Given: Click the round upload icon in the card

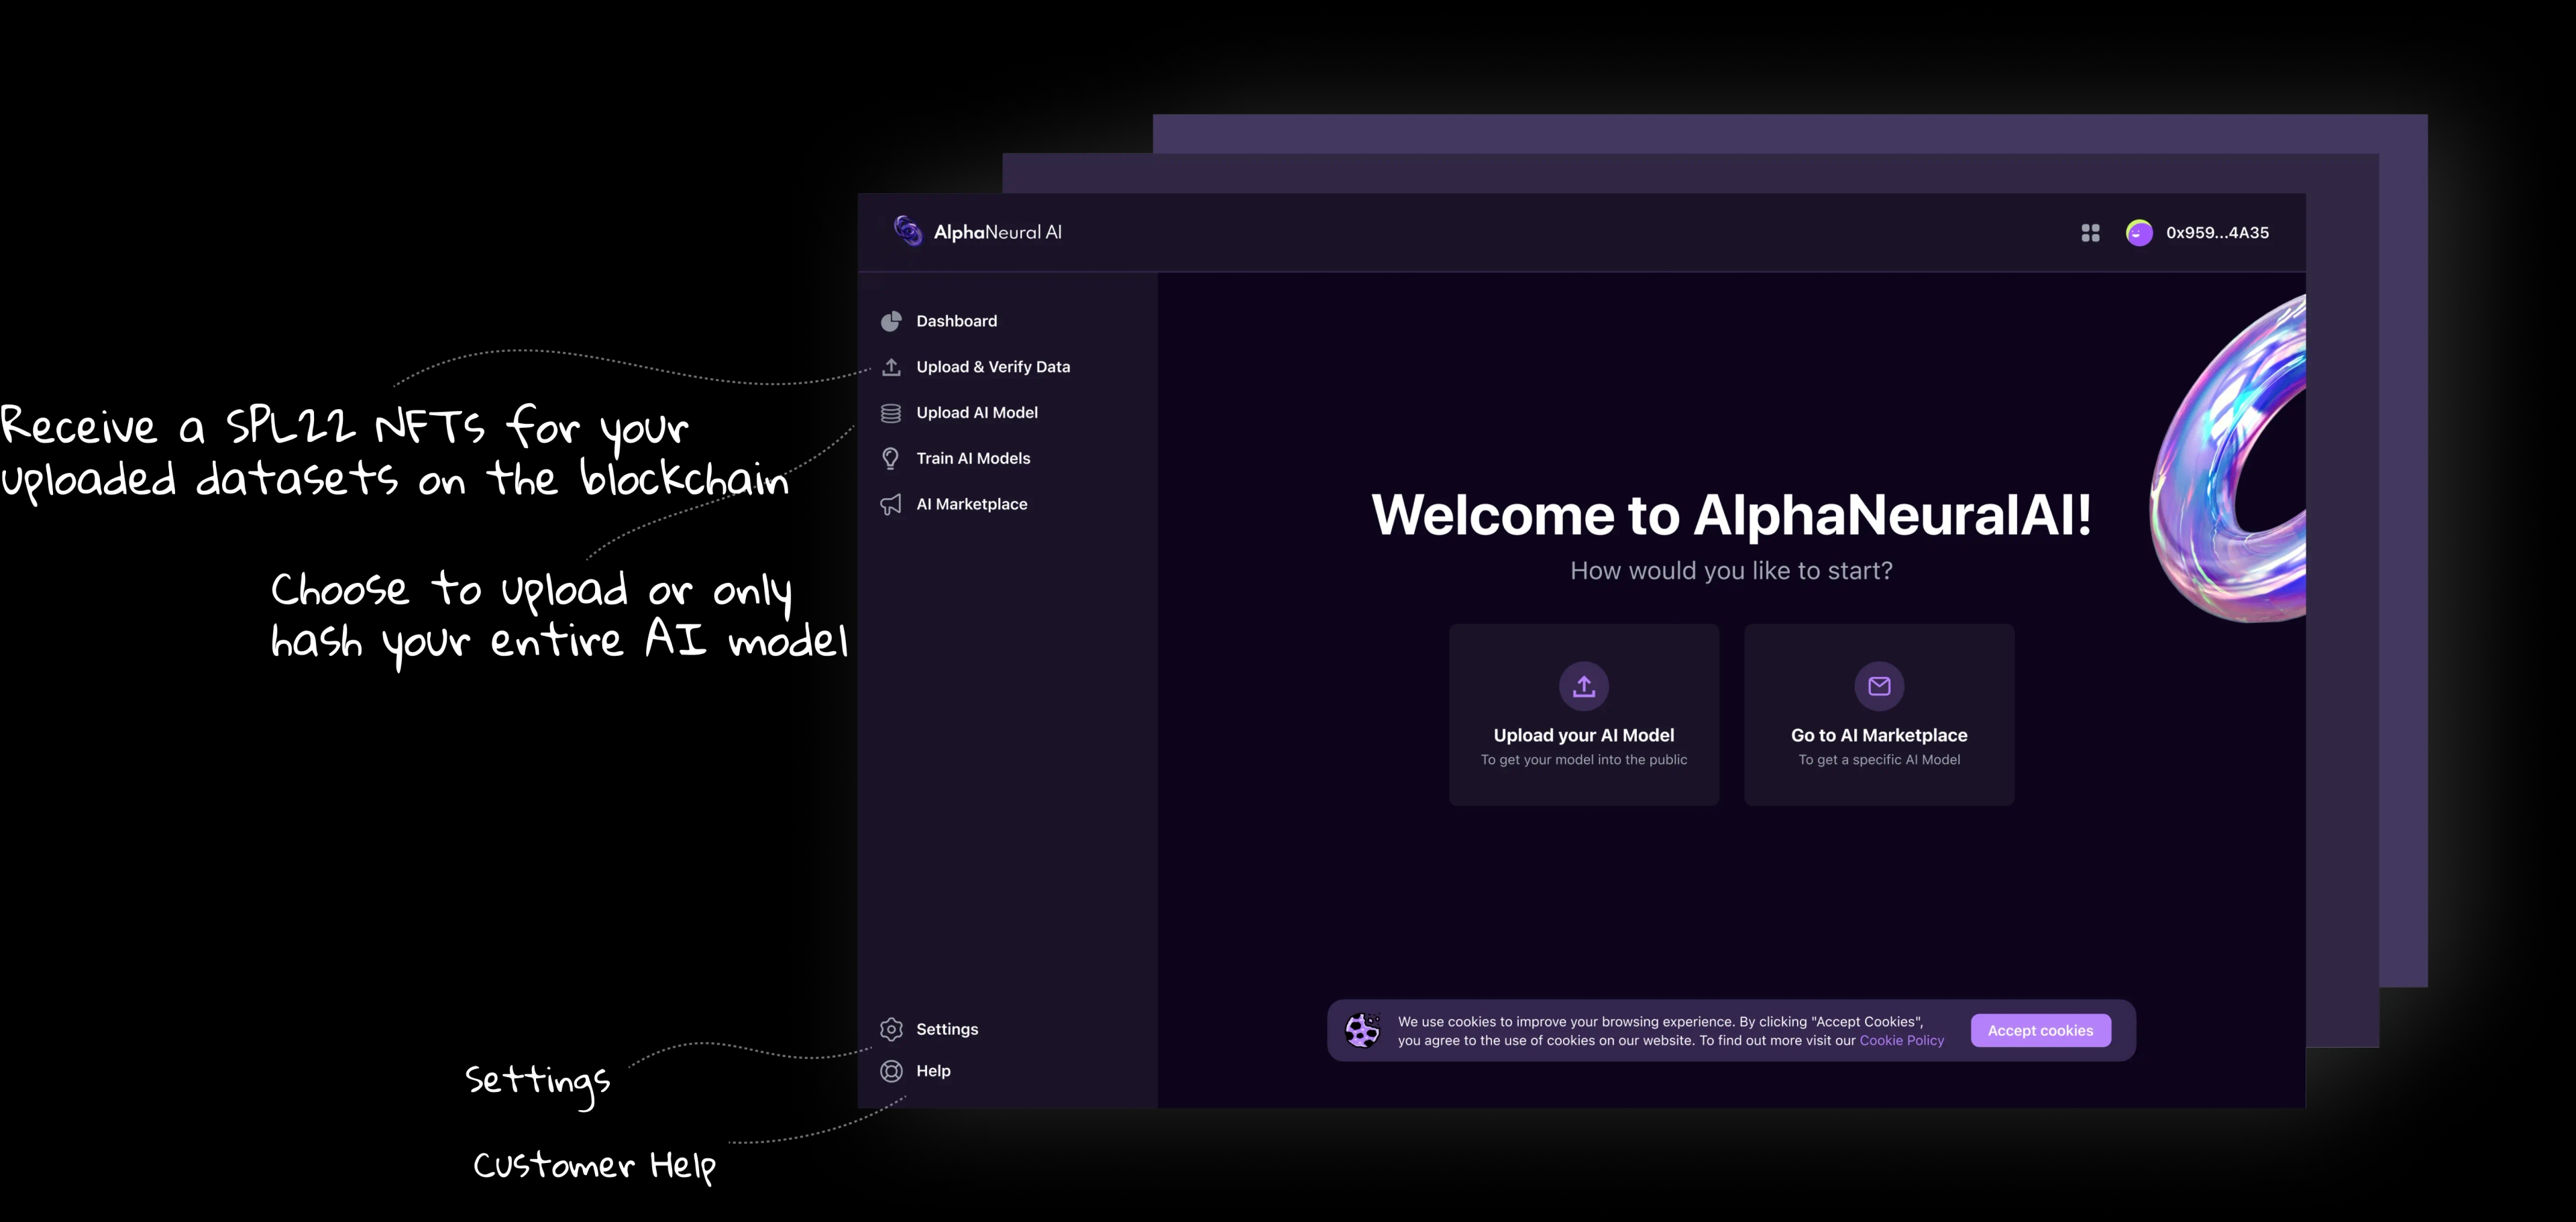Looking at the screenshot, I should pos(1583,686).
